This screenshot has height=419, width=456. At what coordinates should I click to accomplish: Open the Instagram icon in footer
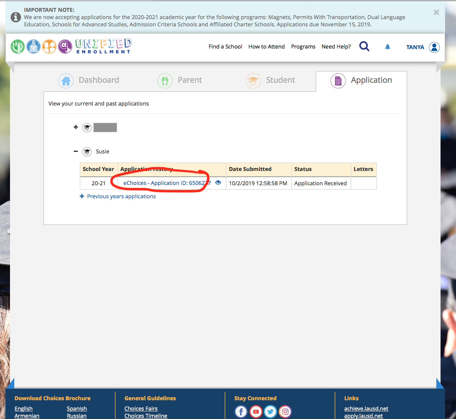(x=285, y=412)
